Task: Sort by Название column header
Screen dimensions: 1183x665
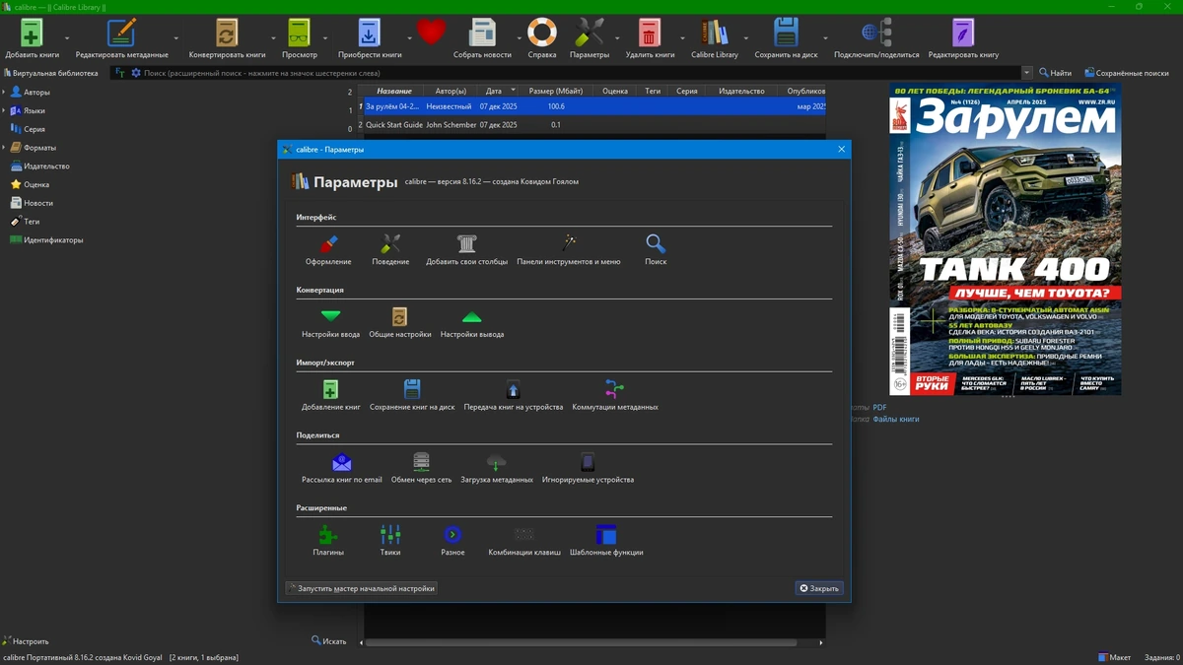Action: (x=394, y=91)
